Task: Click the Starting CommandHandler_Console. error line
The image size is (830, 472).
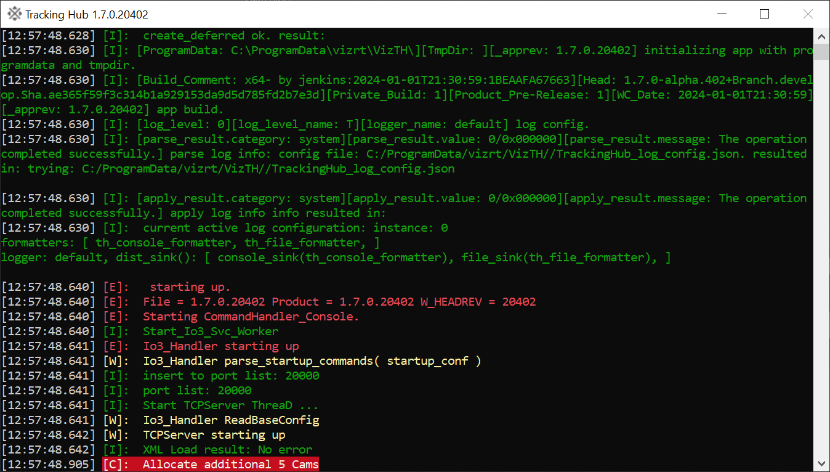Action: (251, 317)
